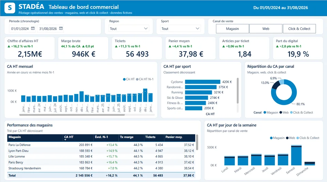327x182 pixels.
Task: Click the sport chart vertical scrollbar
Action: [237, 91]
